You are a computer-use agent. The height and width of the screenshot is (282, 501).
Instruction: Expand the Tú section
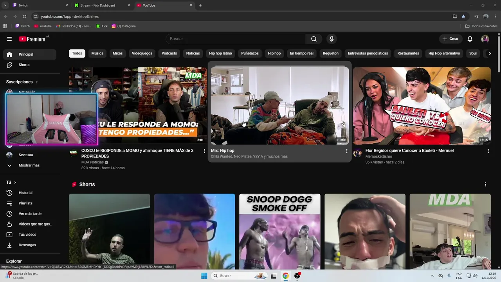coord(11,183)
